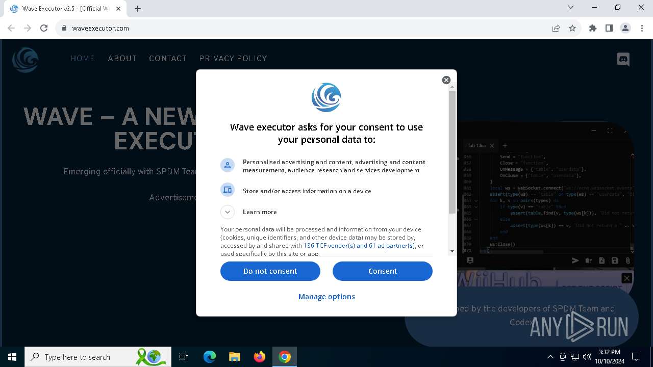
Task: Click the dialog scrollbar thumb
Action: click(452, 152)
